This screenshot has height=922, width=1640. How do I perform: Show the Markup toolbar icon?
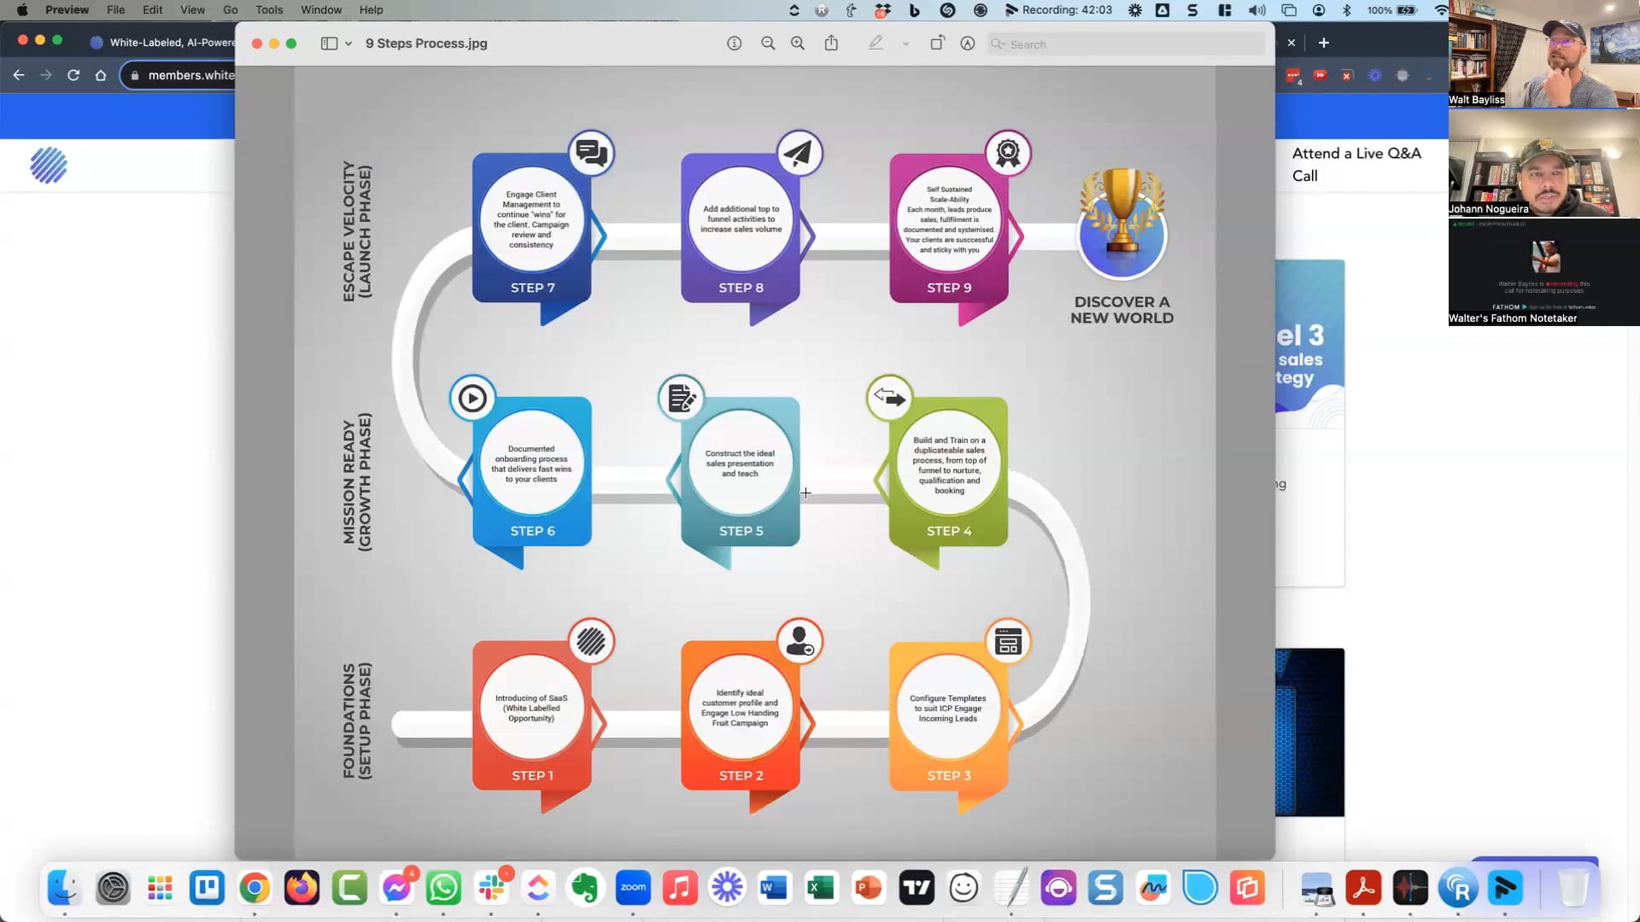[x=967, y=44]
